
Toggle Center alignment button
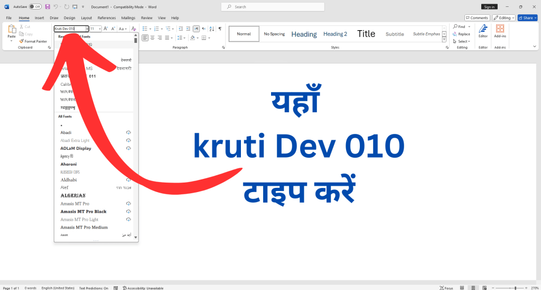point(153,38)
